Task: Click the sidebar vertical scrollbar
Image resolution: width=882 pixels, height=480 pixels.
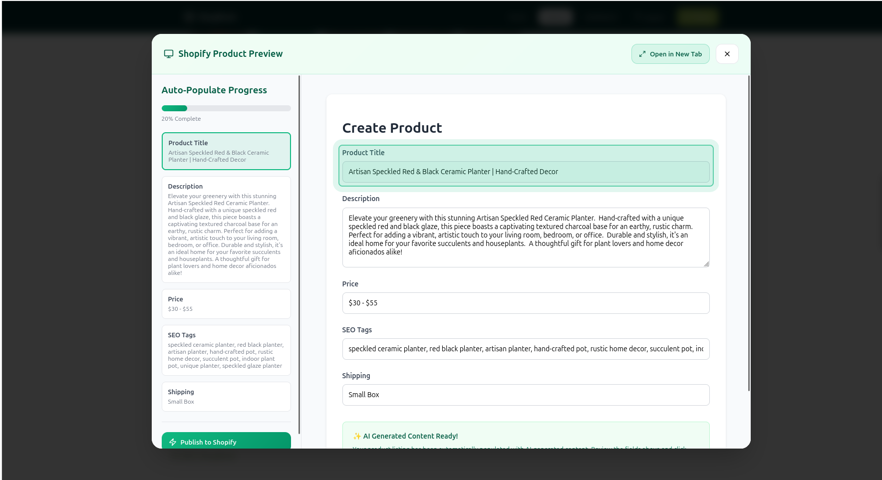Action: 299,254
